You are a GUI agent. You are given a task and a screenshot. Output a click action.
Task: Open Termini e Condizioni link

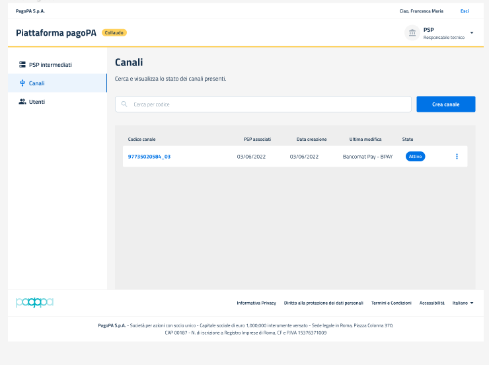[391, 303]
